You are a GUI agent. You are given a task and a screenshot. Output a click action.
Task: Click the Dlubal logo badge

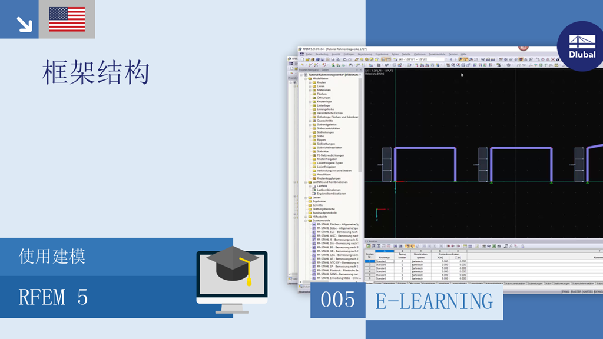pyautogui.click(x=581, y=46)
